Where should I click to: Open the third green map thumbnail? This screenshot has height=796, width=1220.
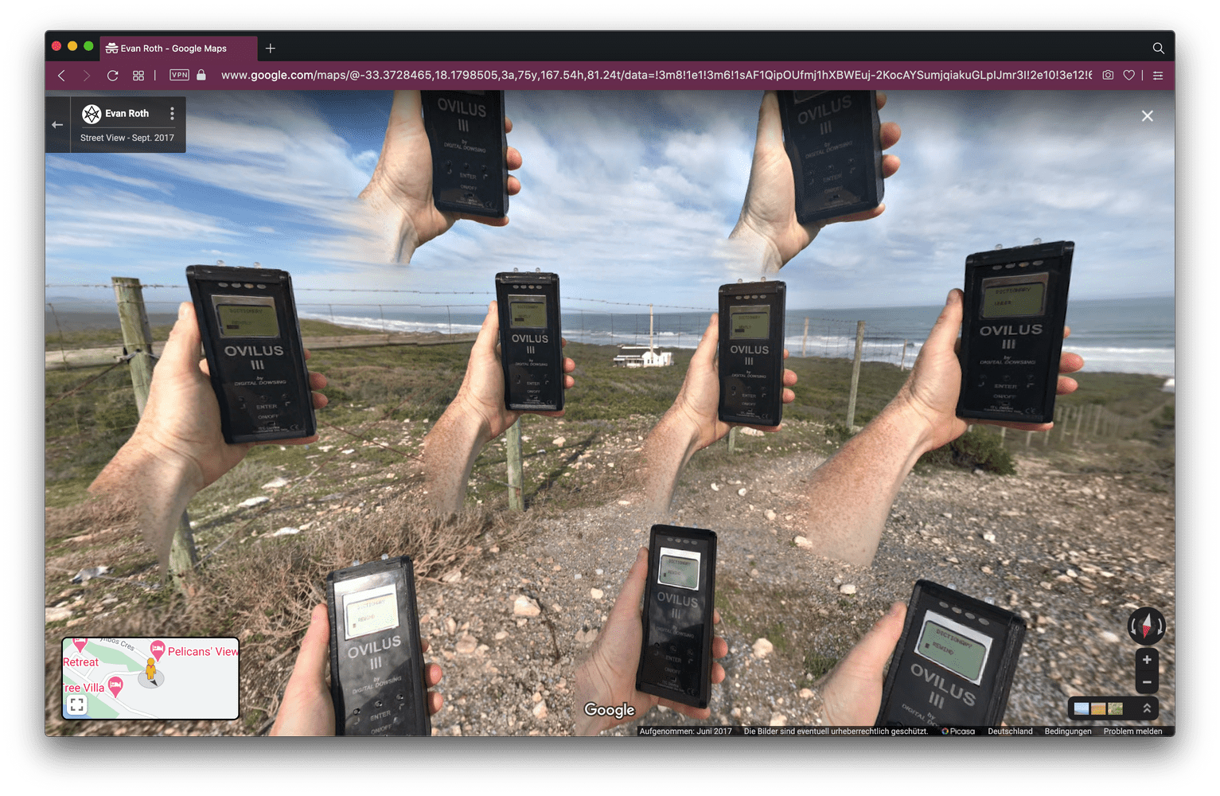(x=1115, y=708)
